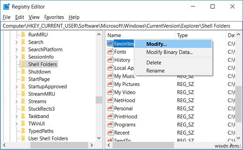Select the TypedPaths folder icon
243x150 pixels.
[23, 131]
